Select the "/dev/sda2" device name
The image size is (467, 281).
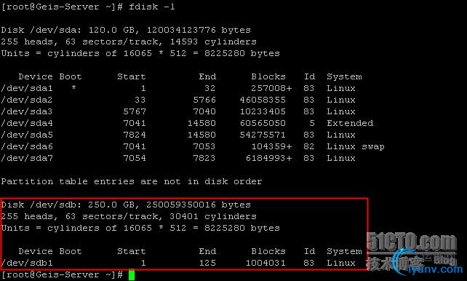click(x=27, y=100)
